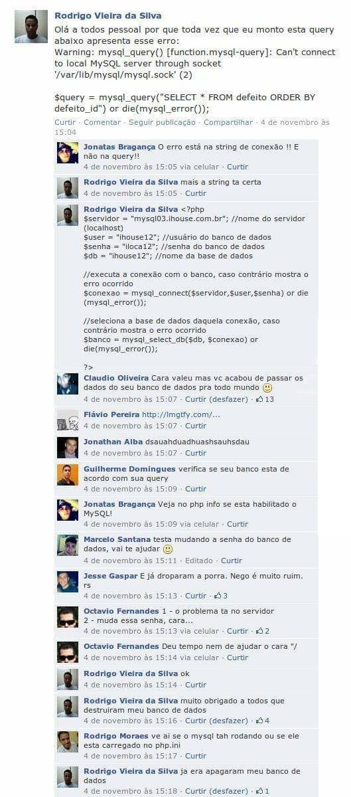351x797 pixels.
Task: Click the Rodrigo Vieira da Silva post author name
Action: pos(107,15)
